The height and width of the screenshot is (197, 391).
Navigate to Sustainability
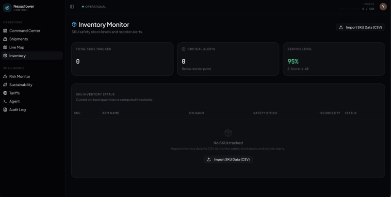point(32,85)
